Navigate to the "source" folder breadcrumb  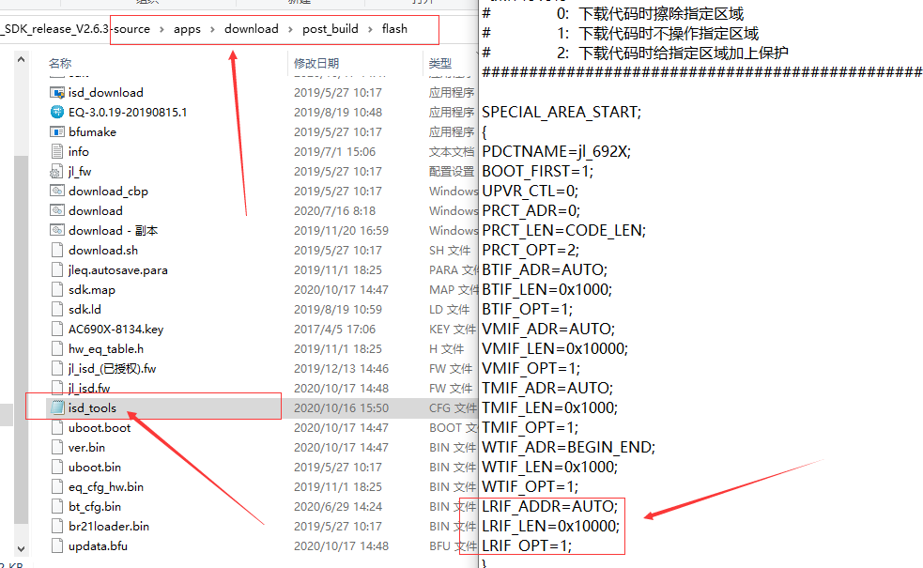pos(131,29)
